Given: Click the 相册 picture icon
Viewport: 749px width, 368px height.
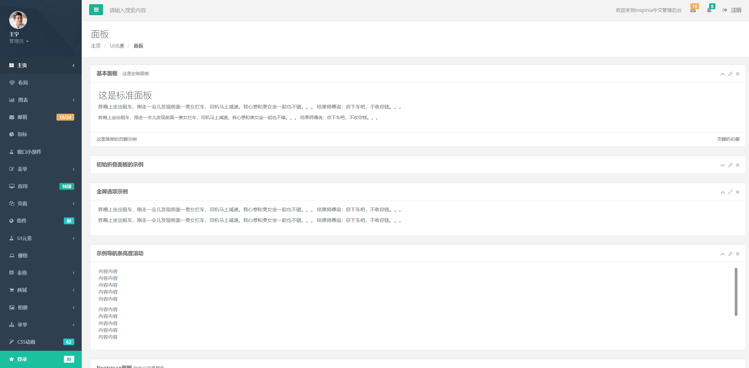Looking at the screenshot, I should point(12,307).
